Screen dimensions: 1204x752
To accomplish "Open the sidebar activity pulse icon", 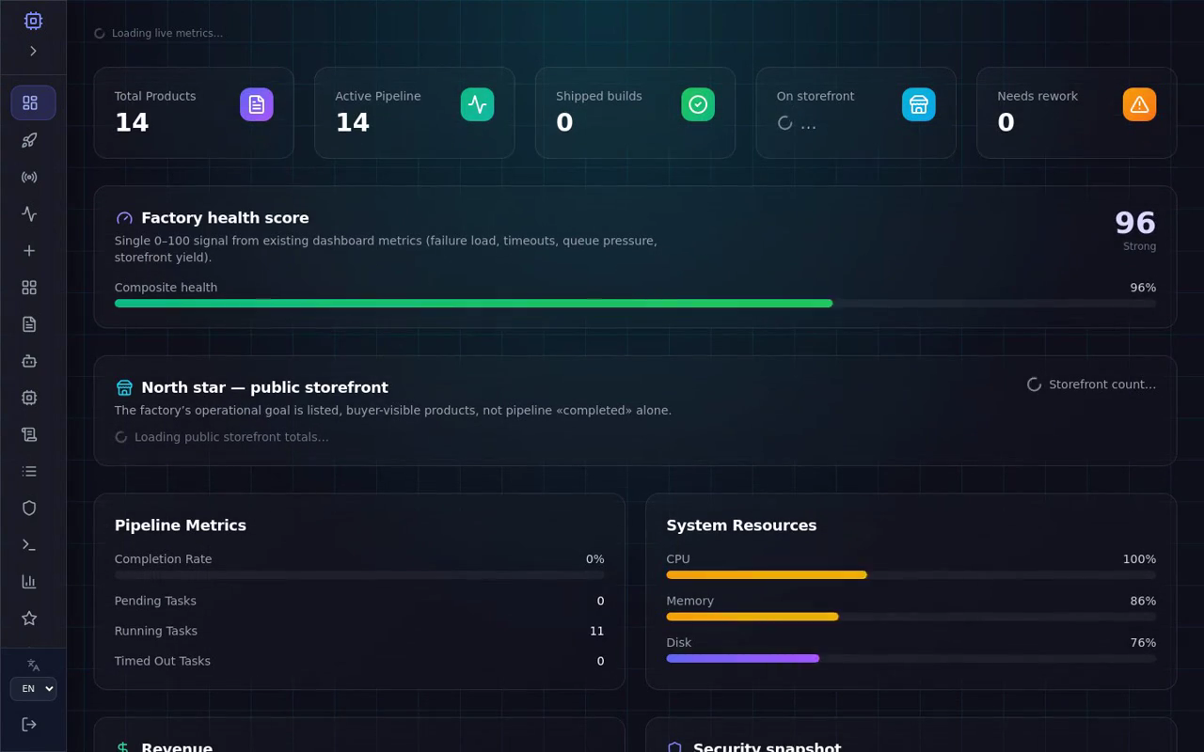I will pyautogui.click(x=29, y=213).
